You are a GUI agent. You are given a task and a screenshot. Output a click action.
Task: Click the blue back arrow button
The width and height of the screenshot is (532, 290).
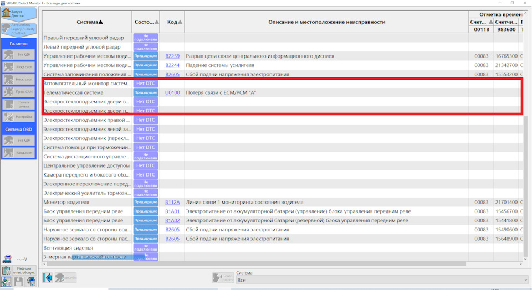click(x=47, y=278)
